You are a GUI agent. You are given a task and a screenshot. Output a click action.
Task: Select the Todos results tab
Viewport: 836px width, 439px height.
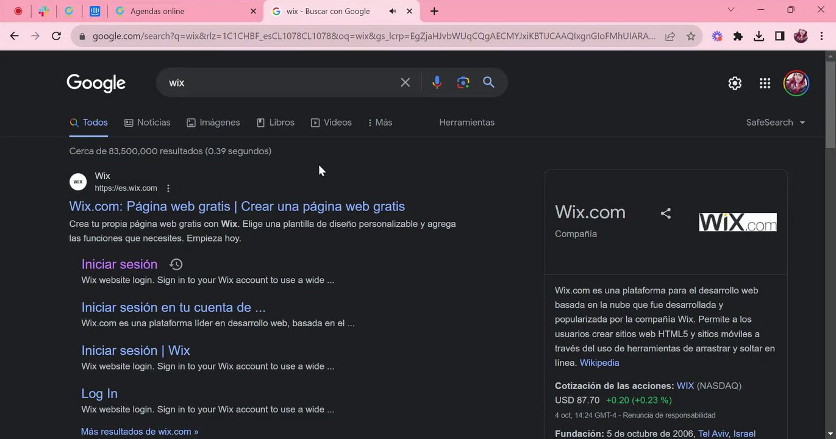(88, 123)
